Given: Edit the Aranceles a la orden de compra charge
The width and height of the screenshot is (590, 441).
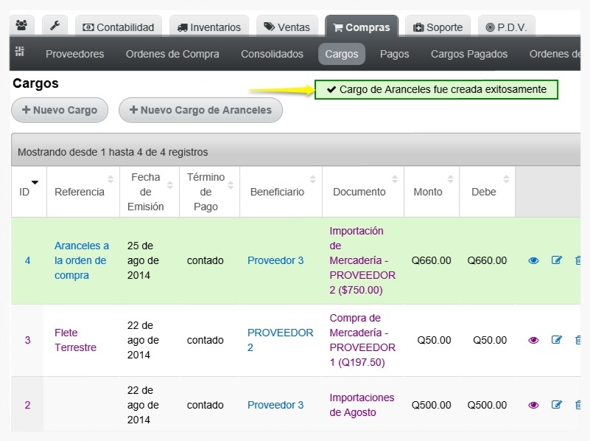Looking at the screenshot, I should (x=557, y=260).
